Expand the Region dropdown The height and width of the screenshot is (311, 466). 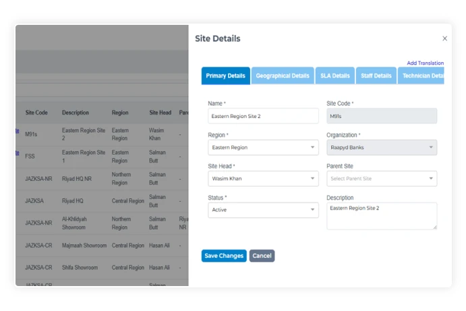coord(263,147)
